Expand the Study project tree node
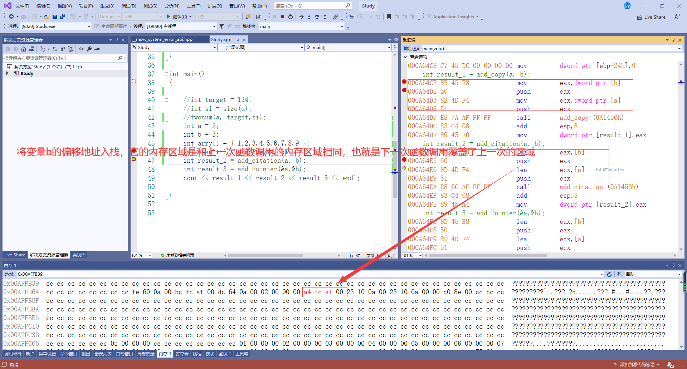The image size is (687, 369). (7, 73)
